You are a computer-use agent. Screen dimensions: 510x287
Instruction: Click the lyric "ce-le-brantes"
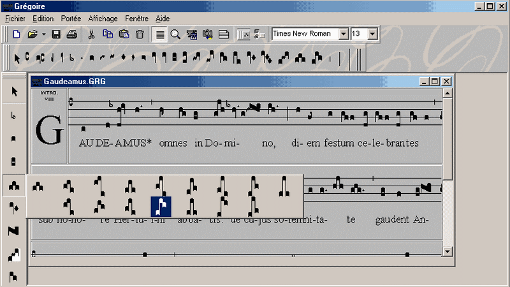tap(388, 143)
